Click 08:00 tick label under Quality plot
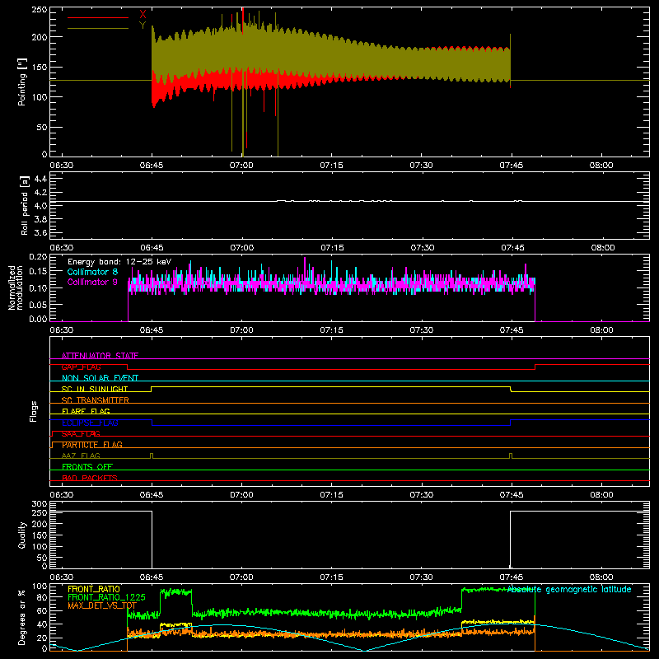The image size is (659, 659). pyautogui.click(x=601, y=577)
